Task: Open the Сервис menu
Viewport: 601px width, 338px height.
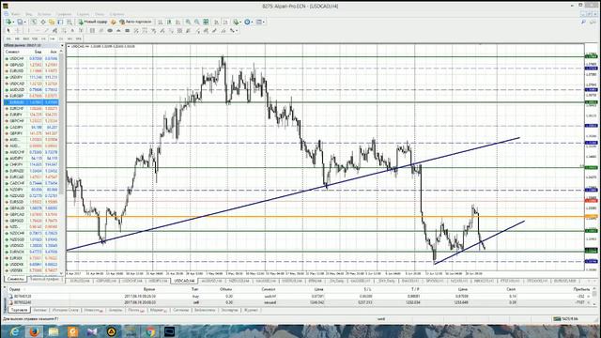Action: click(x=83, y=14)
